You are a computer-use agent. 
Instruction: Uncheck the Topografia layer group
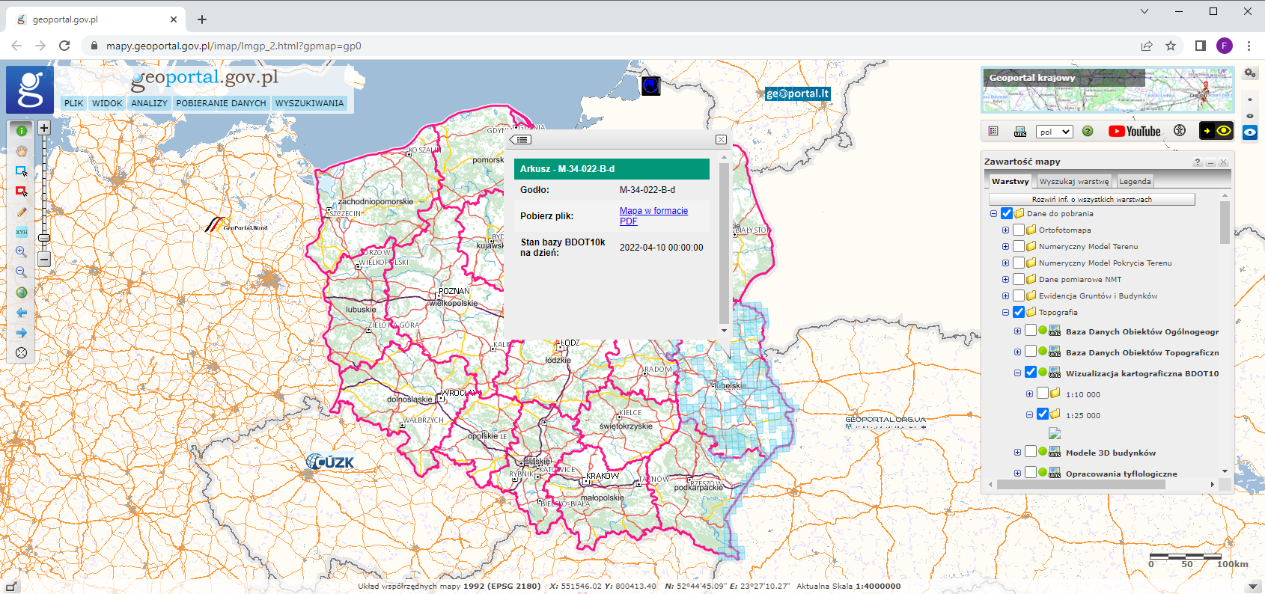tap(1019, 312)
